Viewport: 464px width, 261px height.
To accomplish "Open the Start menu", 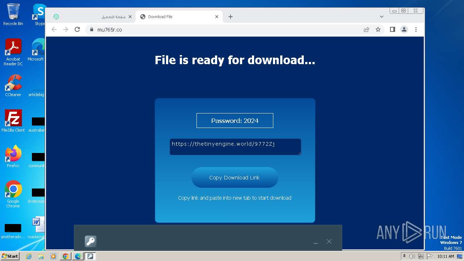I will [x=10, y=256].
